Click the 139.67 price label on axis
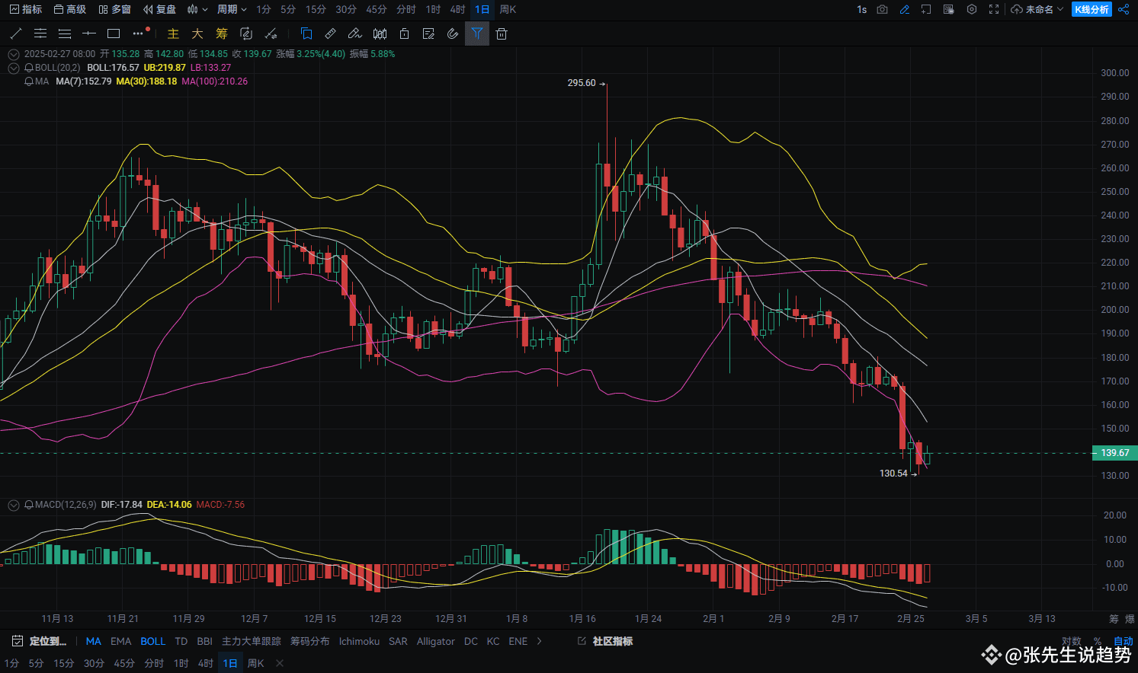Image resolution: width=1138 pixels, height=673 pixels. pyautogui.click(x=1114, y=453)
